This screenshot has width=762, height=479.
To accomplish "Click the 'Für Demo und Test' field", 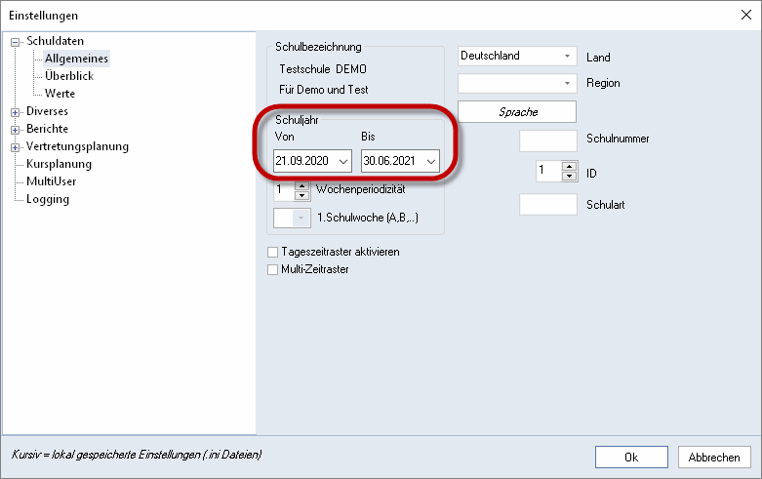I will pos(324,90).
